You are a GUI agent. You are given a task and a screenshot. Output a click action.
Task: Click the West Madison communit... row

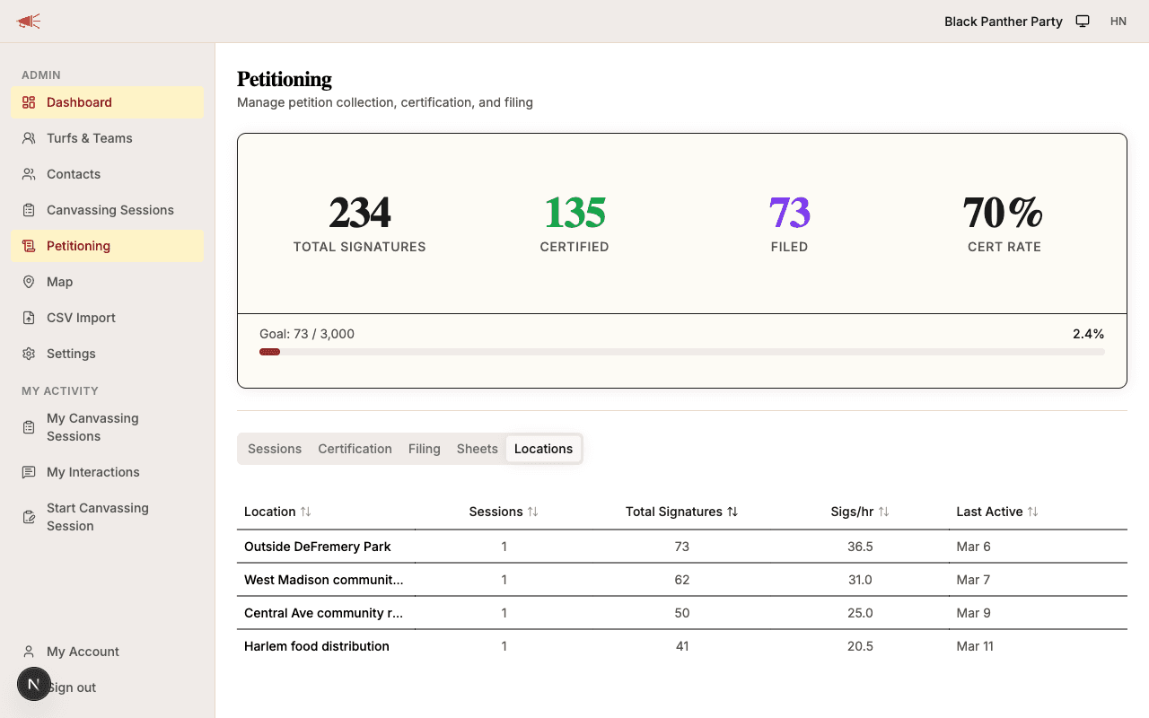(682, 580)
